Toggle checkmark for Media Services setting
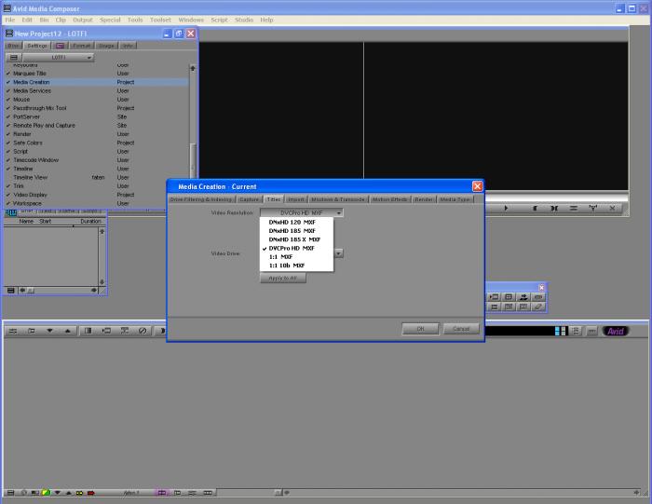Viewport: 652px width, 504px height. [7, 91]
